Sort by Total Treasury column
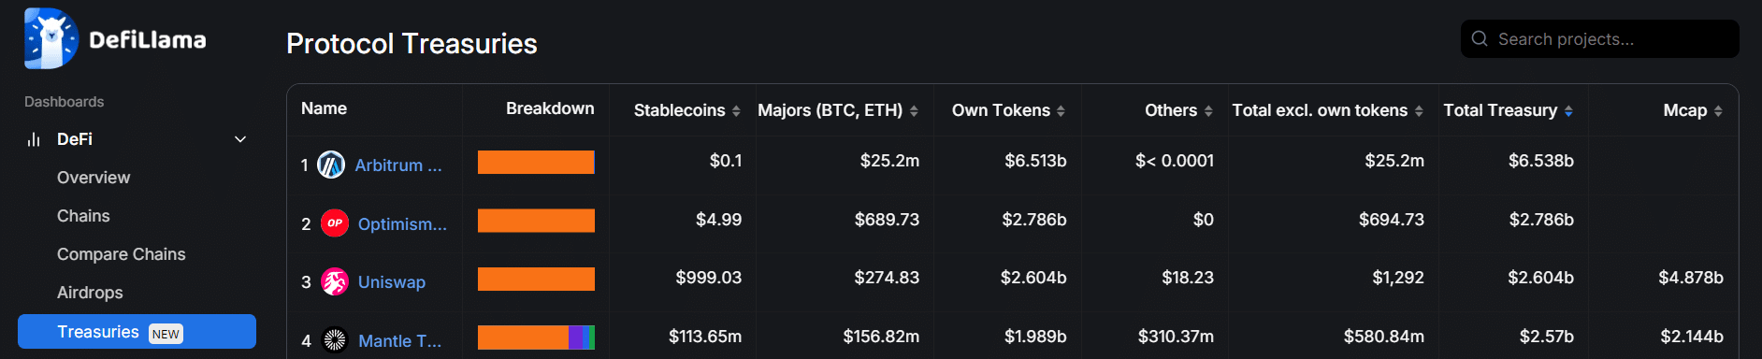The image size is (1762, 359). [1568, 111]
